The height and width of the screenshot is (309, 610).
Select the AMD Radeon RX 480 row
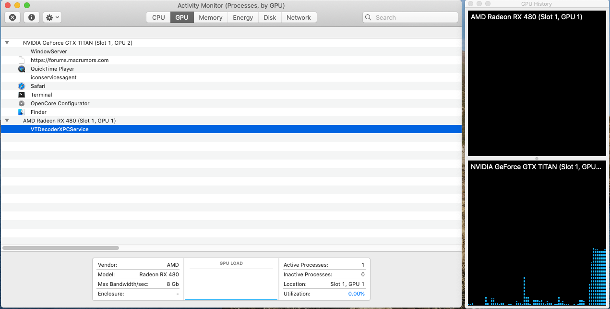(231, 121)
